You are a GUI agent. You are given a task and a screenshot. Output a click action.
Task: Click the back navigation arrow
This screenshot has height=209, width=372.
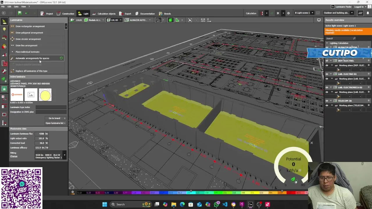click(3, 13)
